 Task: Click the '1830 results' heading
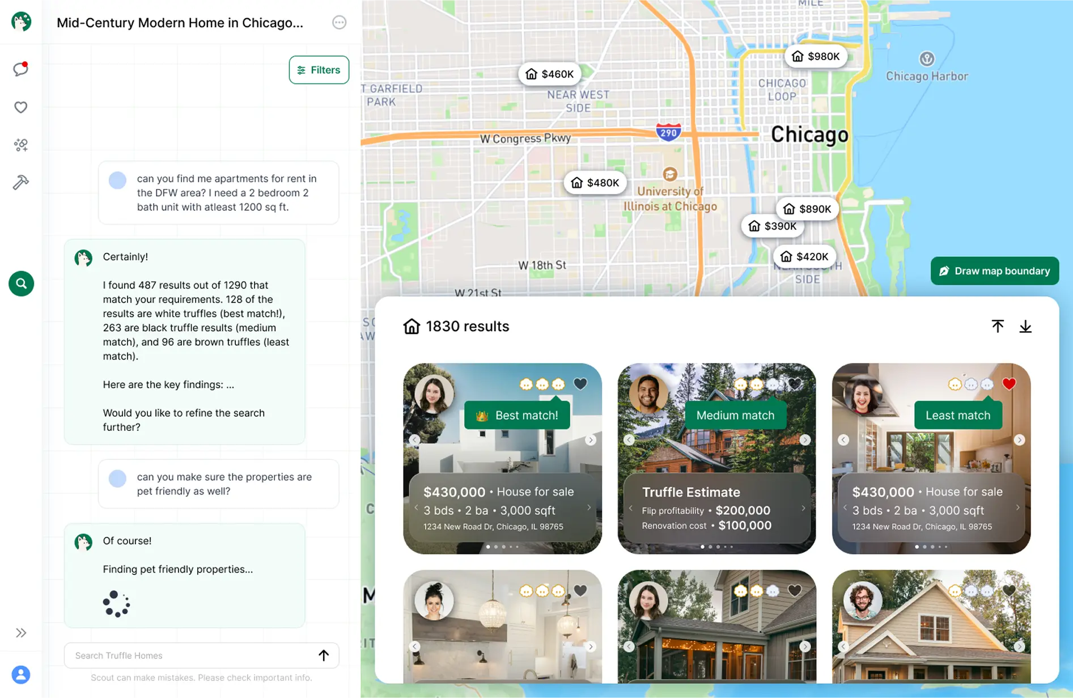point(468,326)
